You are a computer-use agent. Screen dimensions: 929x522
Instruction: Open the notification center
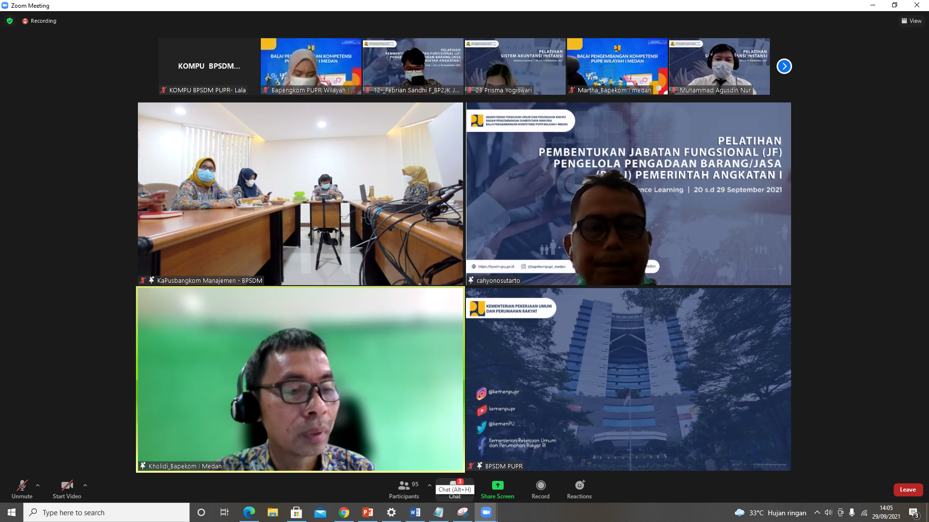pyautogui.click(x=914, y=513)
